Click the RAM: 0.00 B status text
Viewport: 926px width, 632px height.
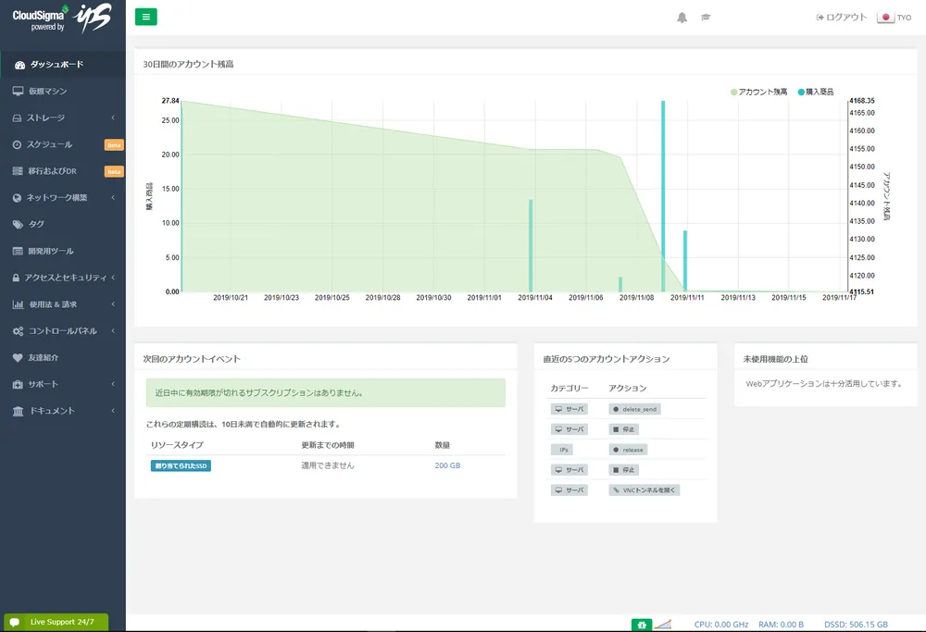point(781,625)
